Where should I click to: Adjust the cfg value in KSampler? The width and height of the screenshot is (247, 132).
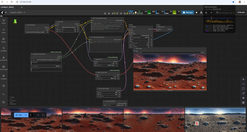pos(141,41)
